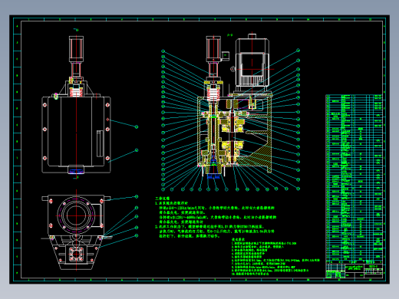Select the square flange in plan view

pos(76,254)
